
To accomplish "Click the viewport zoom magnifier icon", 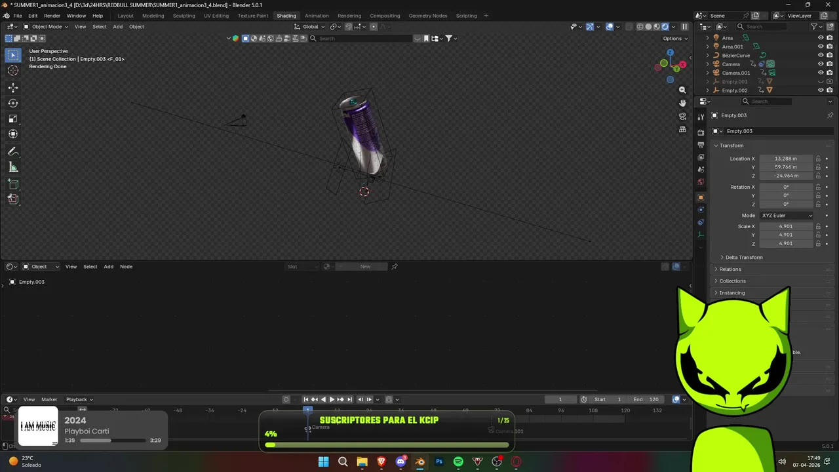I will [682, 90].
